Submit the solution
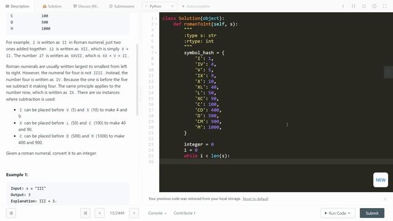 point(372,213)
